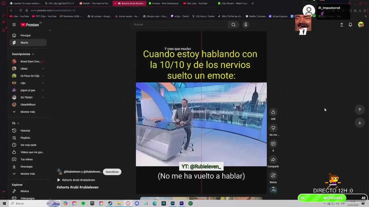369x207 pixels.
Task: Click the Suscribirse button
Action: (x=112, y=172)
